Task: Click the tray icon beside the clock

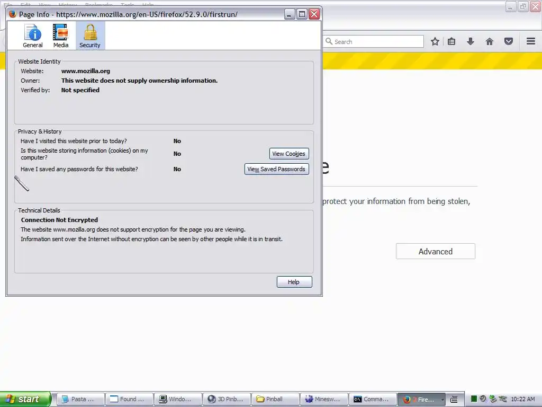Action: pyautogui.click(x=503, y=399)
